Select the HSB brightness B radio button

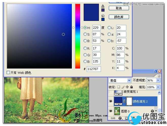[85, 41]
